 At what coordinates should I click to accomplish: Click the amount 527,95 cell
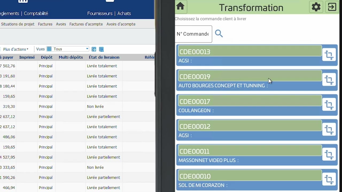8,157
